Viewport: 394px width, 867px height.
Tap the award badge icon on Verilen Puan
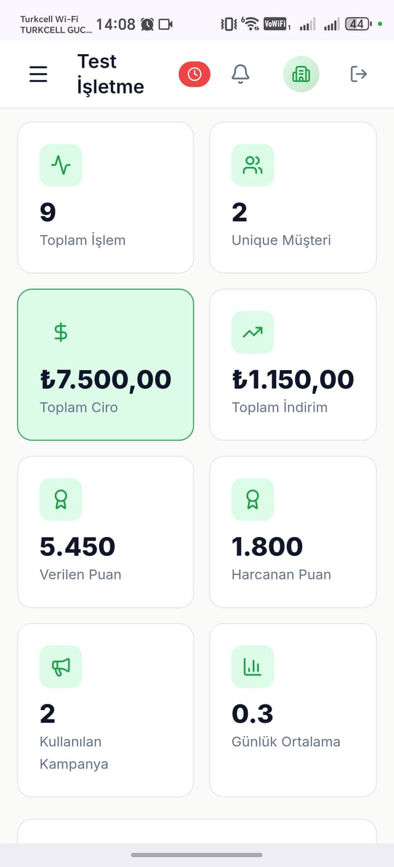pos(60,499)
